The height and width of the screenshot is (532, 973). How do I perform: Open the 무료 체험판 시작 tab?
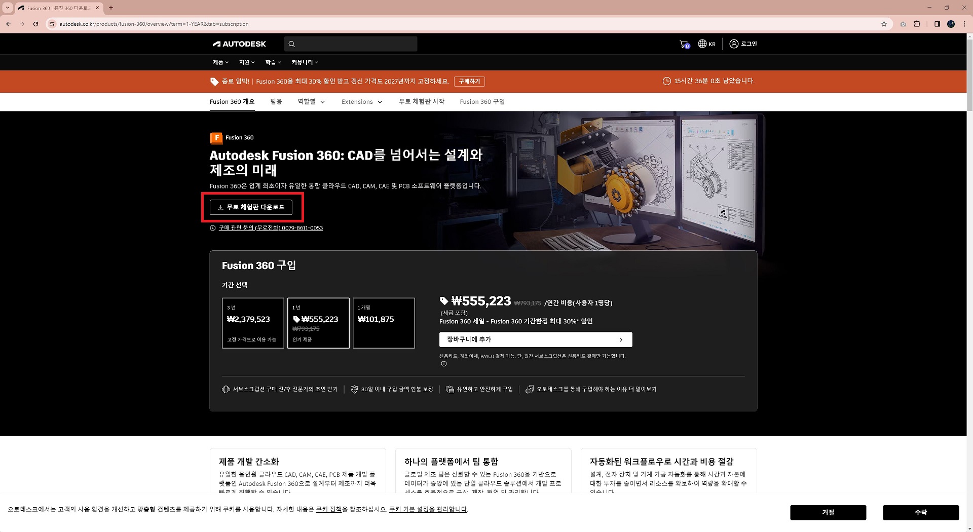422,102
